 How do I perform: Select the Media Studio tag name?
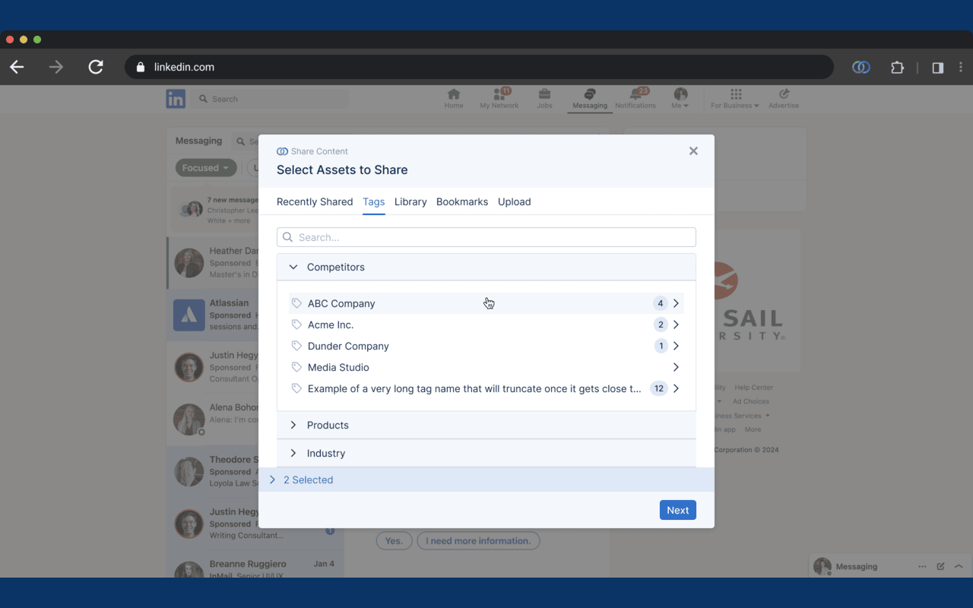pos(338,367)
